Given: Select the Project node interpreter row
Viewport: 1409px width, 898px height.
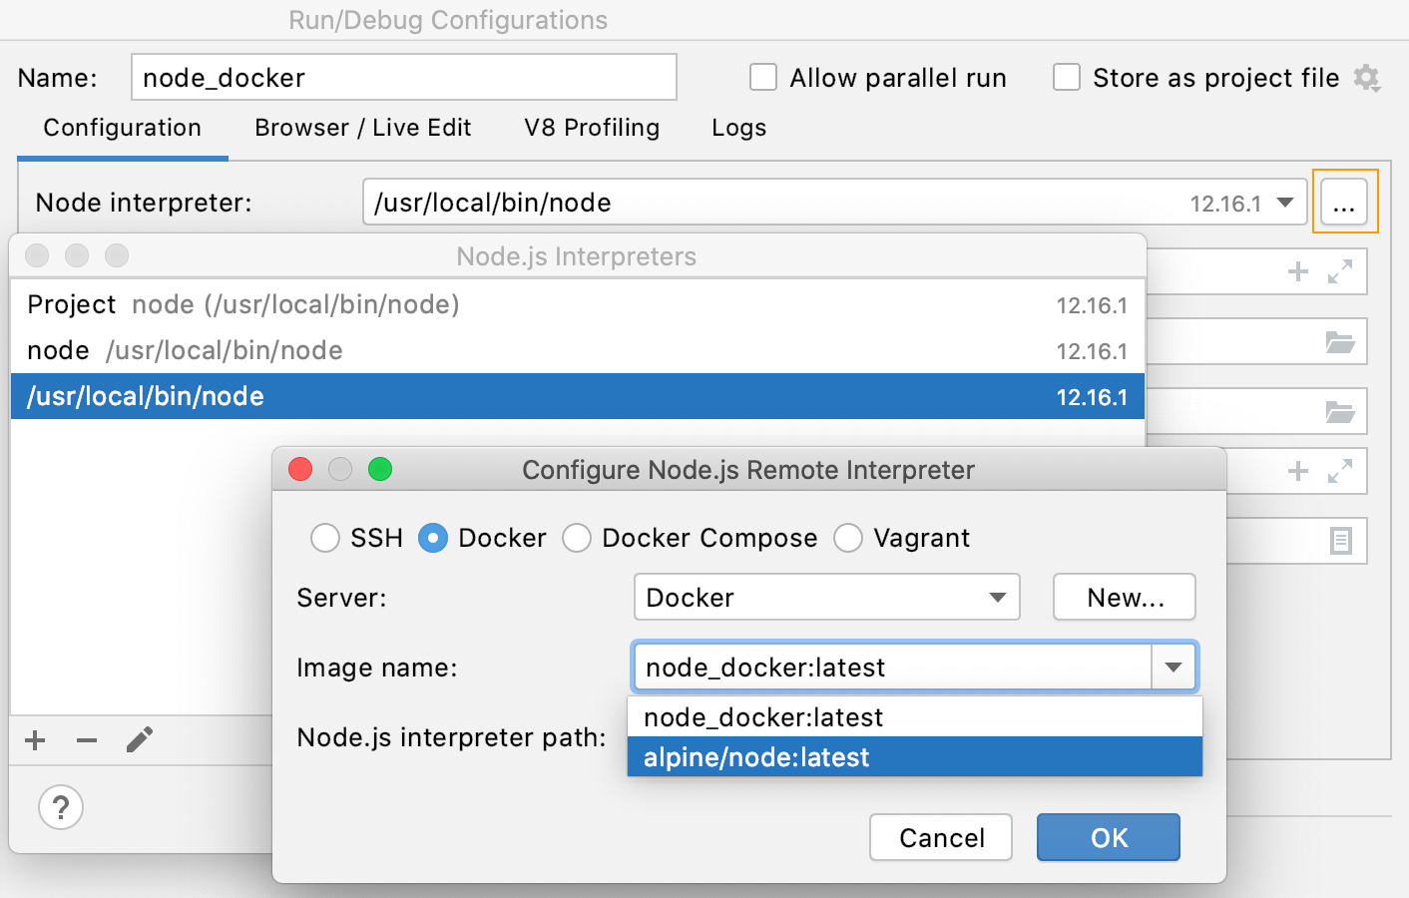Looking at the screenshot, I should coord(577,304).
